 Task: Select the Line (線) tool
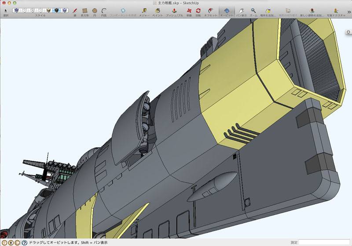[x=74, y=11]
